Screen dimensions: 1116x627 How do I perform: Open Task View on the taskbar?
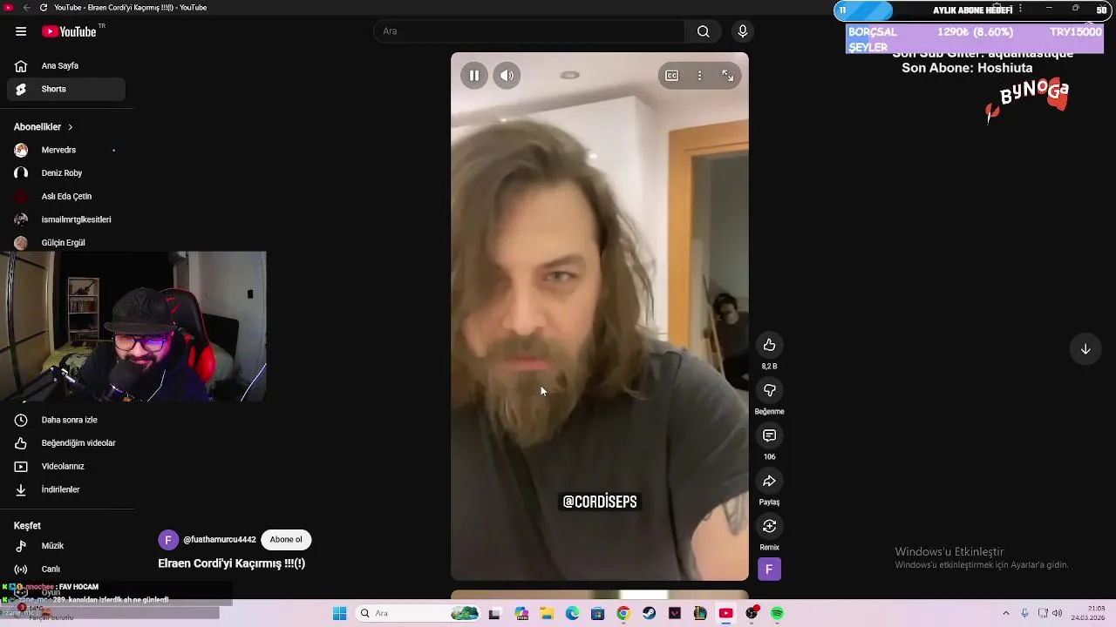[494, 614]
